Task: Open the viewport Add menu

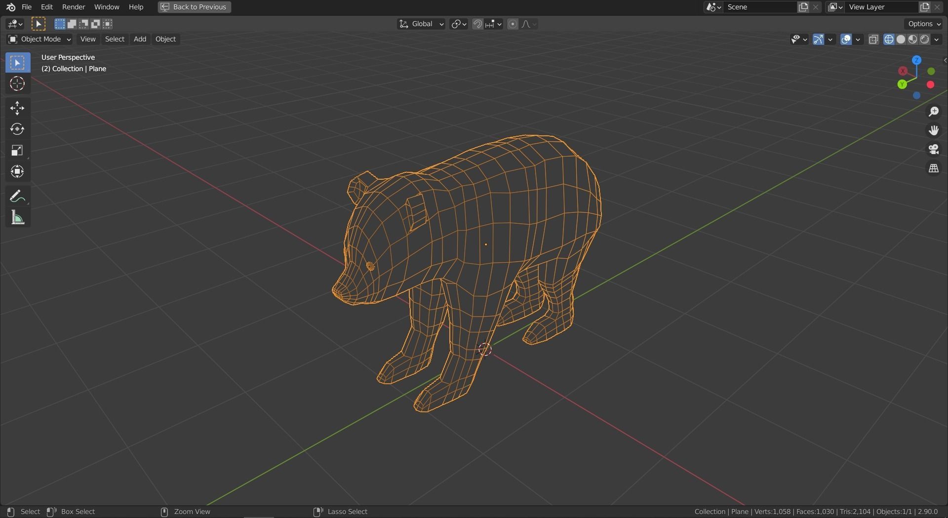Action: (x=140, y=39)
